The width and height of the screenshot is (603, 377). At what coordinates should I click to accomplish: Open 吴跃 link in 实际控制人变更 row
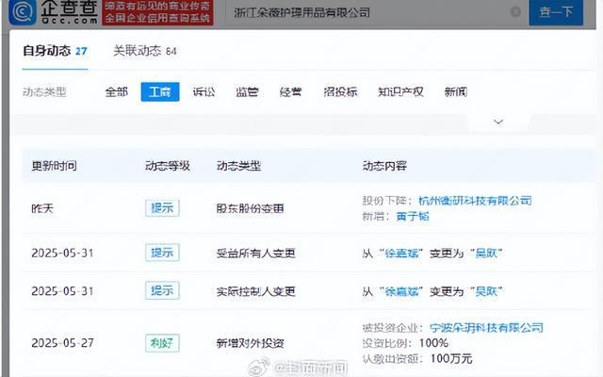pyautogui.click(x=486, y=291)
